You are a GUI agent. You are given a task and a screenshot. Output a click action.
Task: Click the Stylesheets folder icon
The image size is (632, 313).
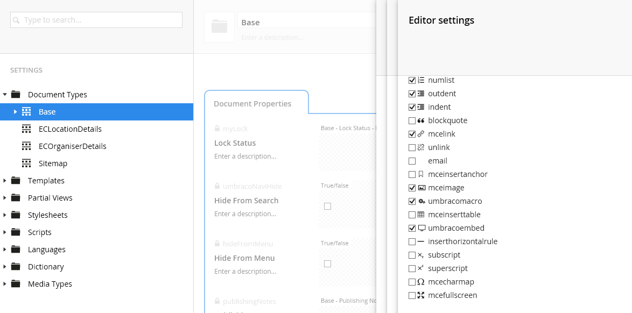tap(16, 215)
